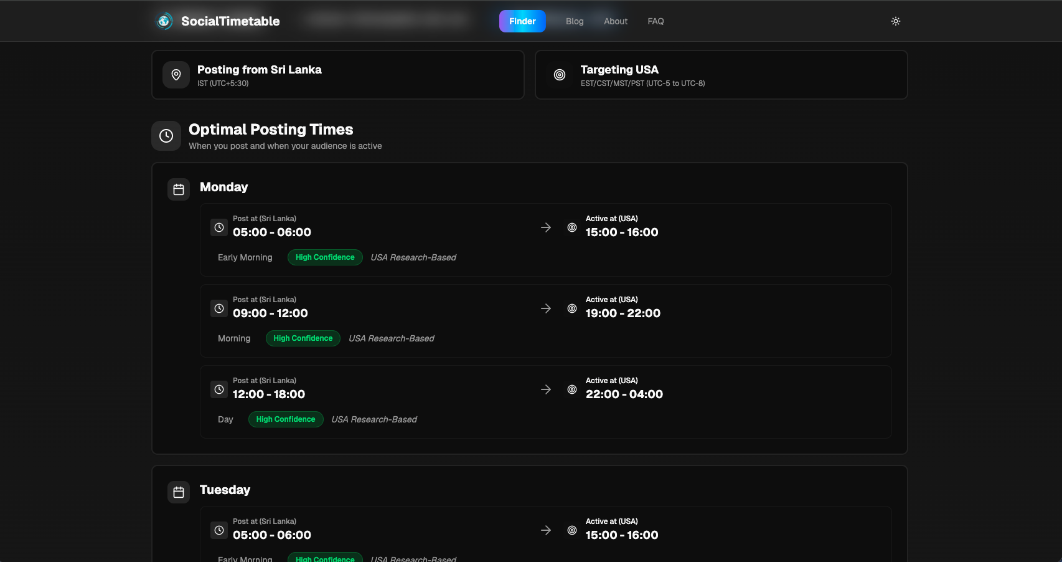Click the clock icon beside Optimal Posting Times
Viewport: 1062px width, 562px height.
tap(166, 136)
